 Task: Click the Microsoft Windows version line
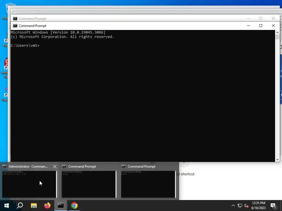tap(58, 32)
